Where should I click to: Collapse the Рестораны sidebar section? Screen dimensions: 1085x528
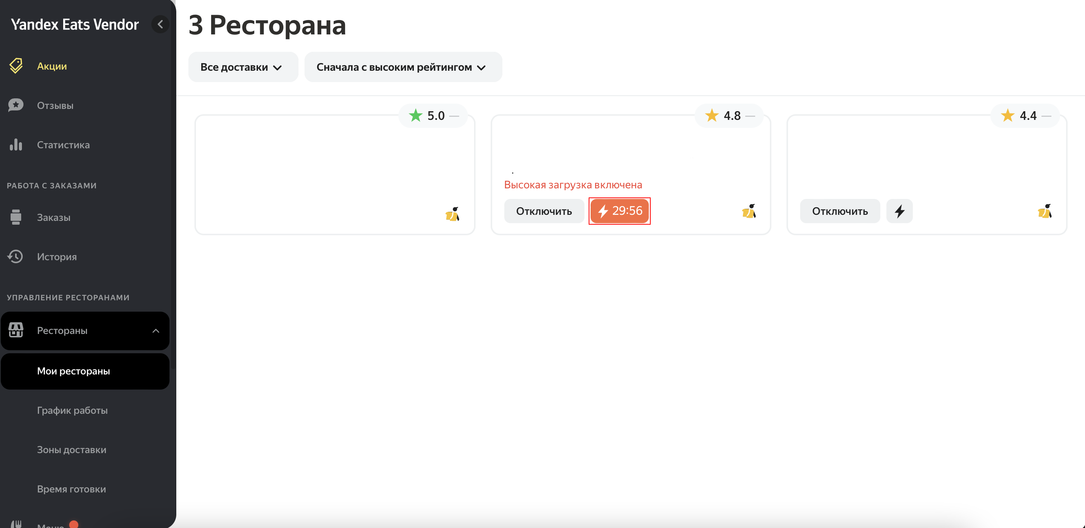coord(155,331)
